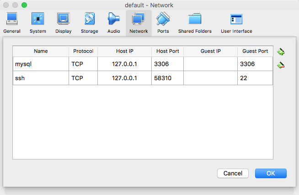Click the Protocol cell of the ssh rule

pos(83,78)
